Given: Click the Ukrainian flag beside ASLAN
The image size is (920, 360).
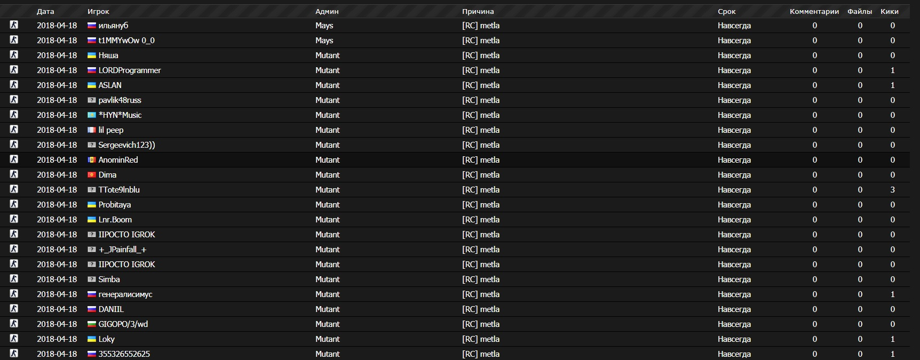Looking at the screenshot, I should (x=92, y=85).
